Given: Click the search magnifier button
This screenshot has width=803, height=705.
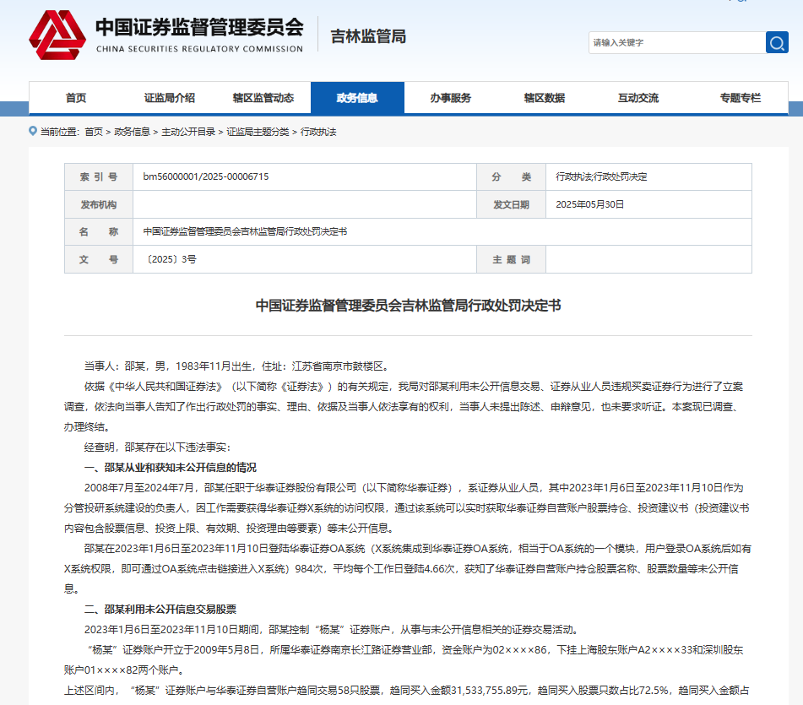Looking at the screenshot, I should (777, 42).
